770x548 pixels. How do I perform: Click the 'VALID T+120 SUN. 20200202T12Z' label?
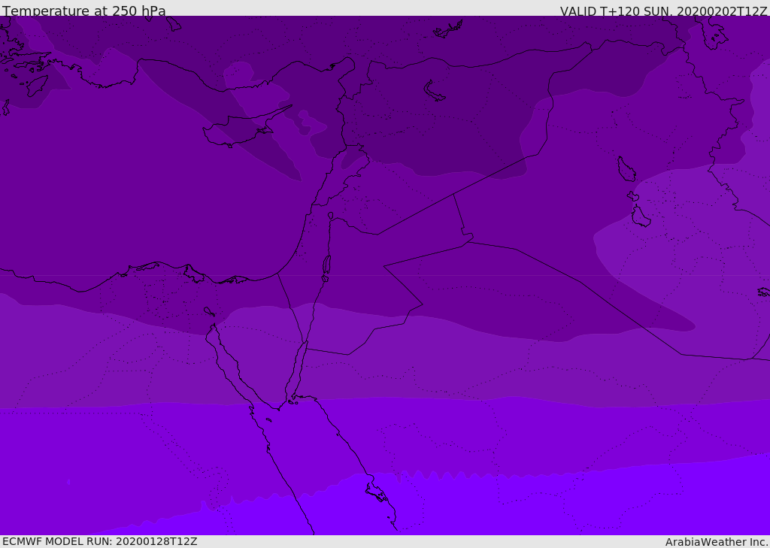coord(663,11)
